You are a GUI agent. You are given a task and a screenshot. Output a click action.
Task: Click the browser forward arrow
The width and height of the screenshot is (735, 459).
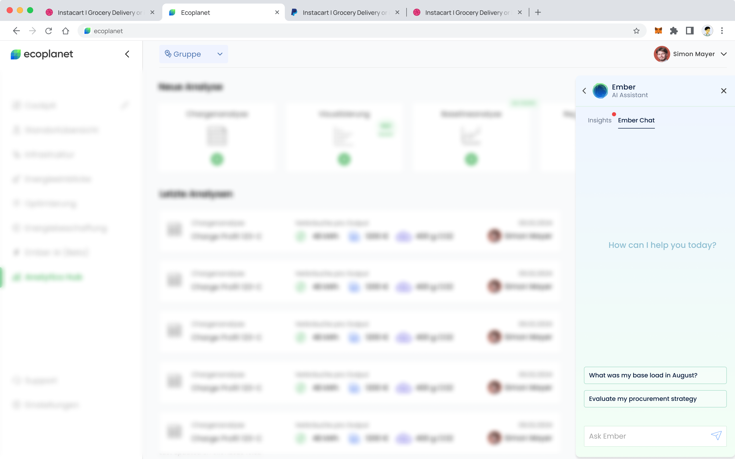click(32, 31)
